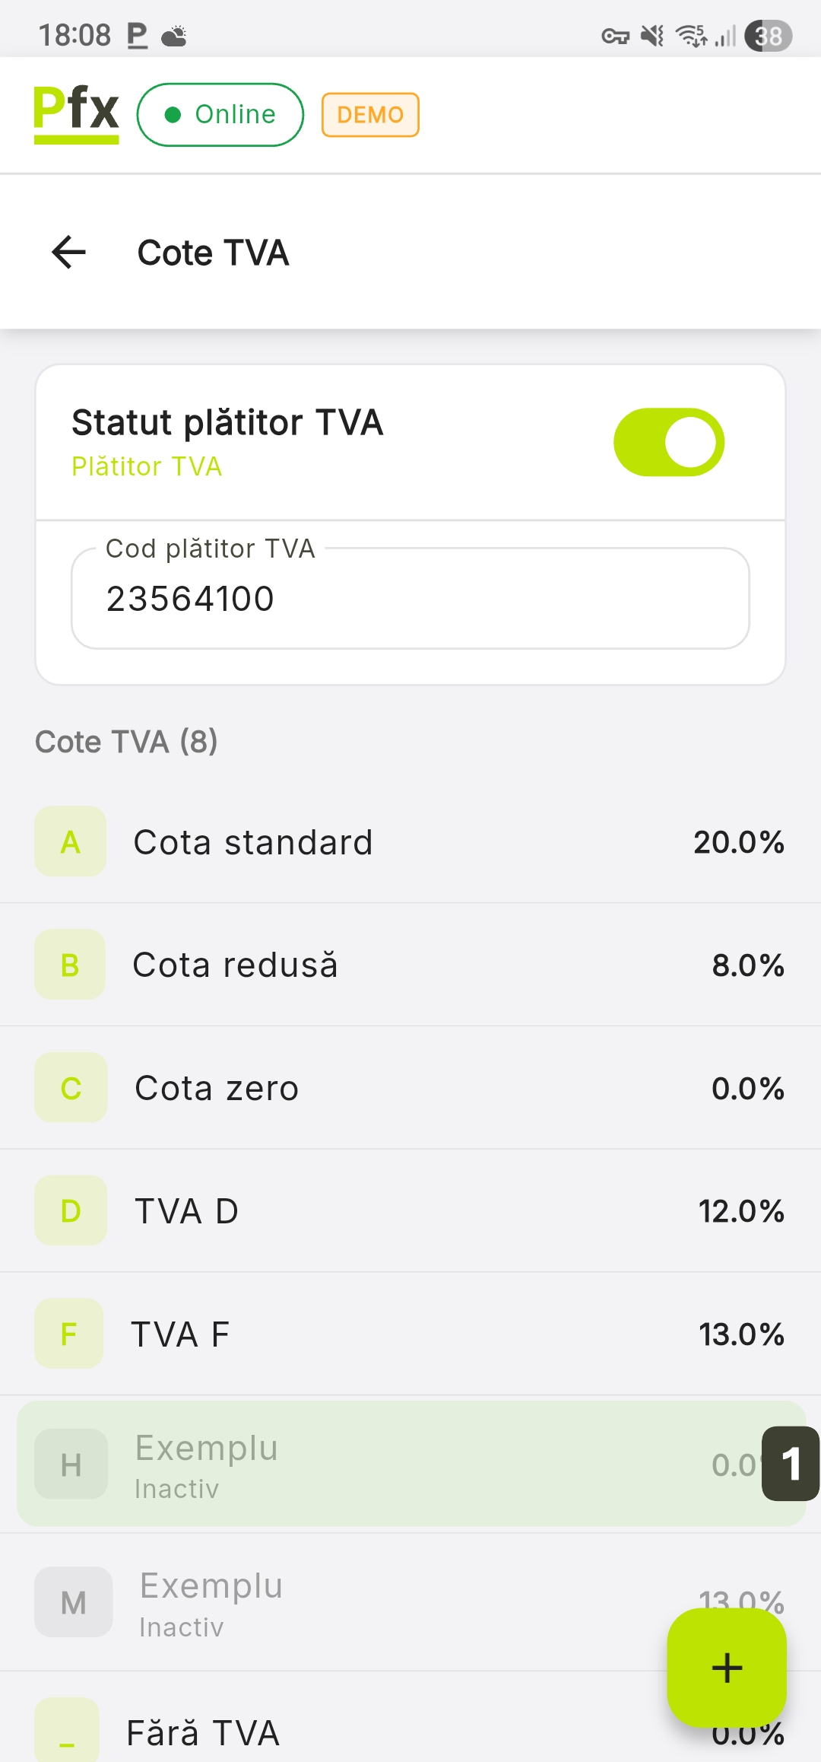Image resolution: width=821 pixels, height=1762 pixels.
Task: Open the Cota redusă 8.0% entry
Action: [410, 965]
